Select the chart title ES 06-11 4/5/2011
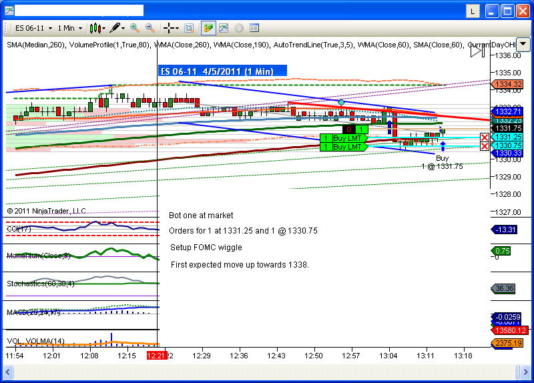 (222, 71)
